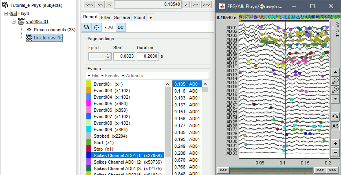The width and height of the screenshot is (341, 175).
Task: Switch to the Filter tab
Action: (106, 17)
